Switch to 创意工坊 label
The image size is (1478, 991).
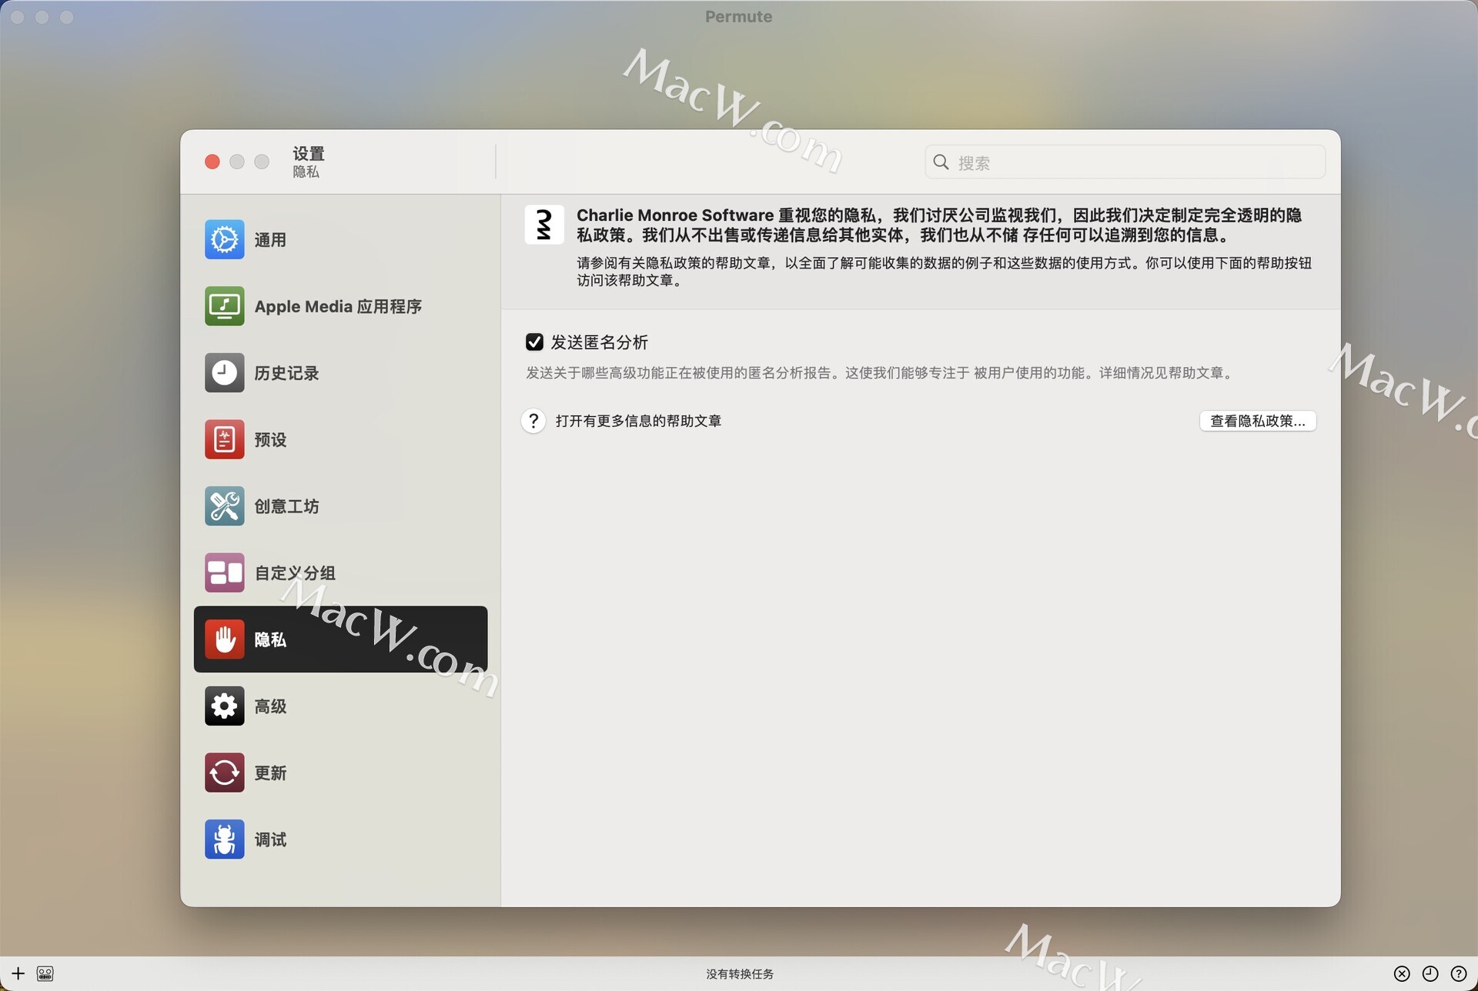(x=286, y=506)
